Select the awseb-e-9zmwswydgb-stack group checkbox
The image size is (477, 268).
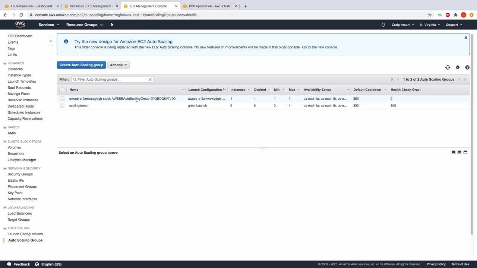click(x=62, y=99)
